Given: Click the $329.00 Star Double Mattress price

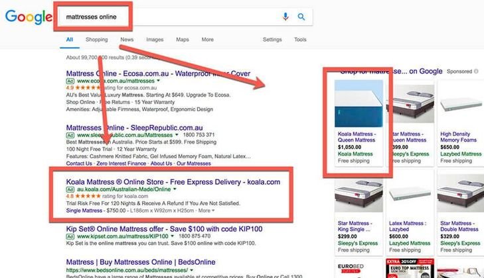Looking at the screenshot, I should point(449,236).
